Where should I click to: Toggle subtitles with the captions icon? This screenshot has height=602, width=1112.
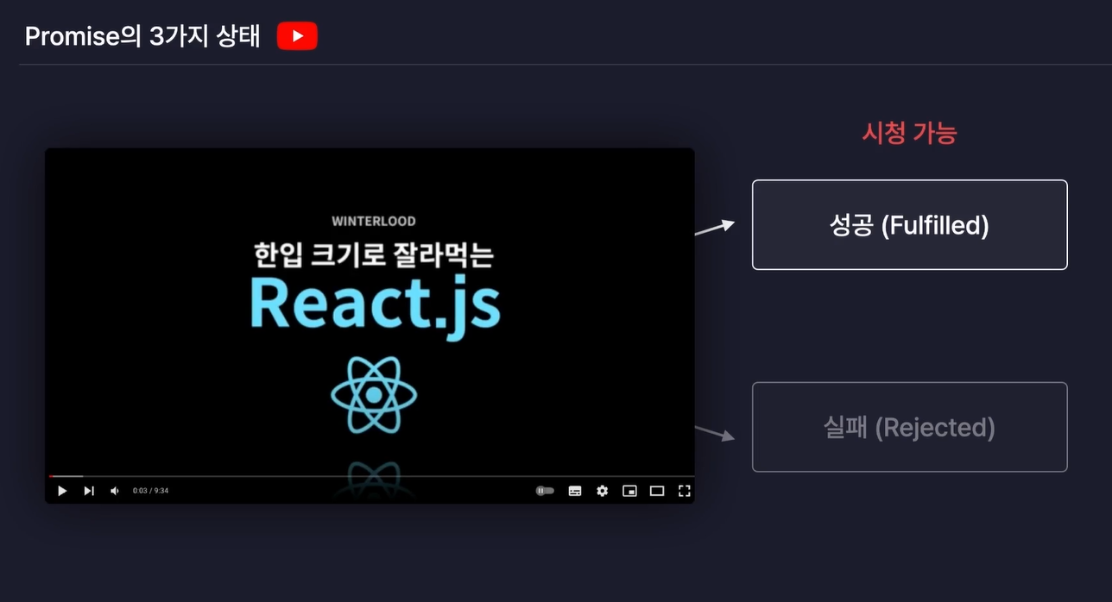pos(575,491)
